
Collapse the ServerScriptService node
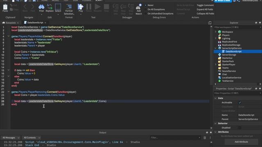216,48
